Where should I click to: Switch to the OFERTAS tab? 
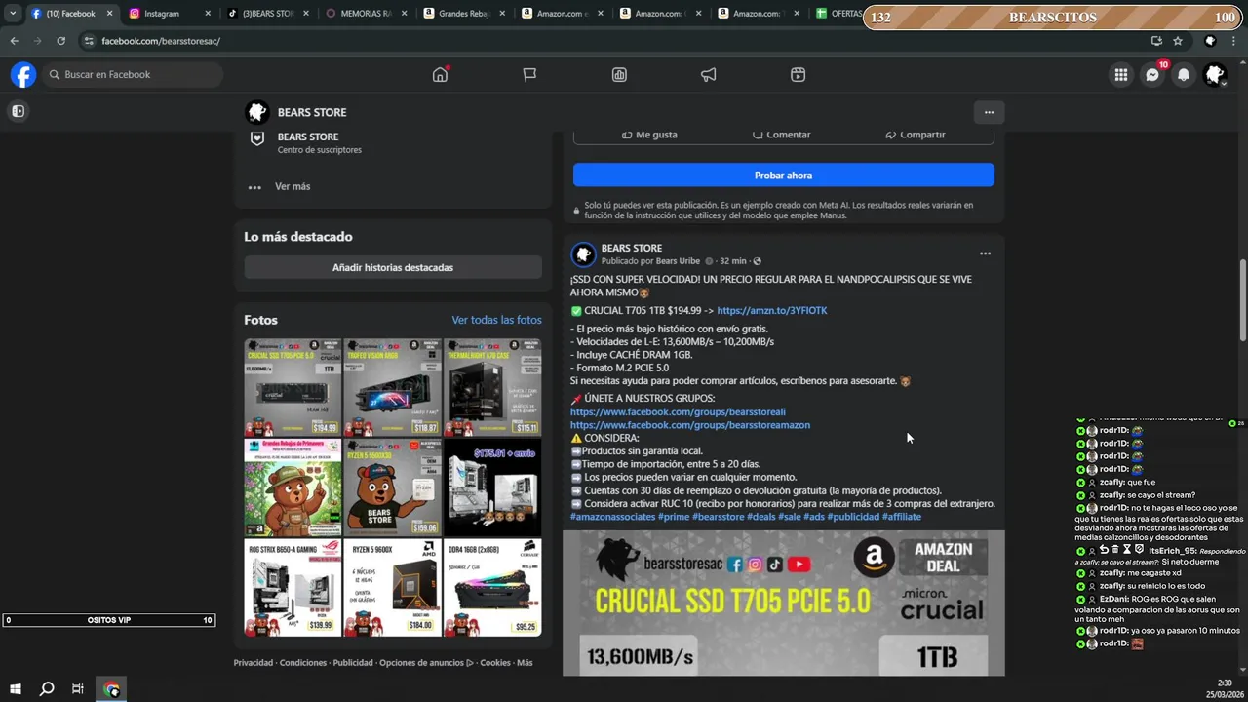[x=838, y=14]
